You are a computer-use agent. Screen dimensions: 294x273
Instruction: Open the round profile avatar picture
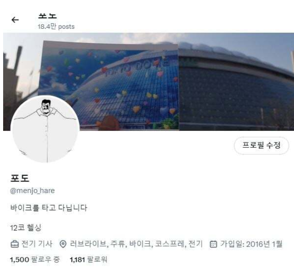pos(45,129)
